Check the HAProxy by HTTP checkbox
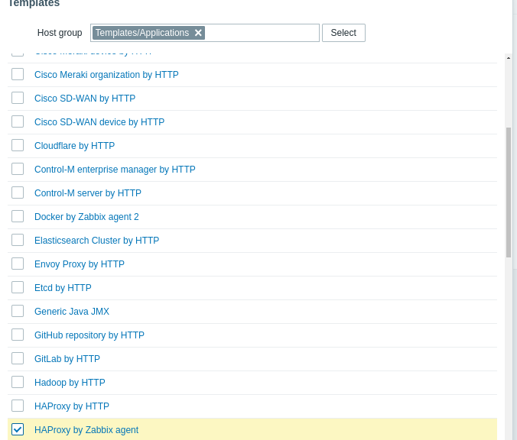517x440 pixels. [x=18, y=406]
